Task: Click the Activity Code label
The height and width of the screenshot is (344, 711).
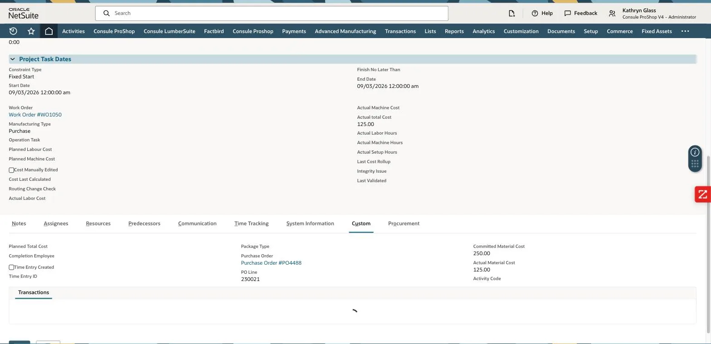Action: 487,279
